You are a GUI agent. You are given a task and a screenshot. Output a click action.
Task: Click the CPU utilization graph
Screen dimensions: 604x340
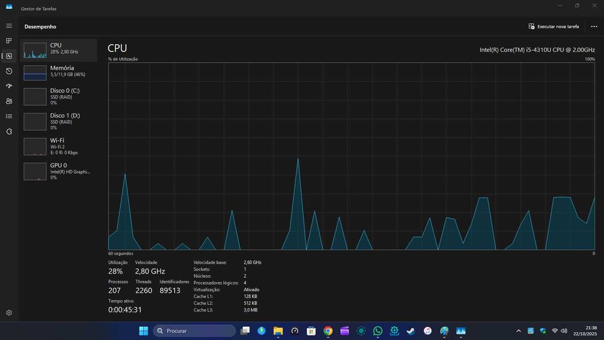point(352,156)
